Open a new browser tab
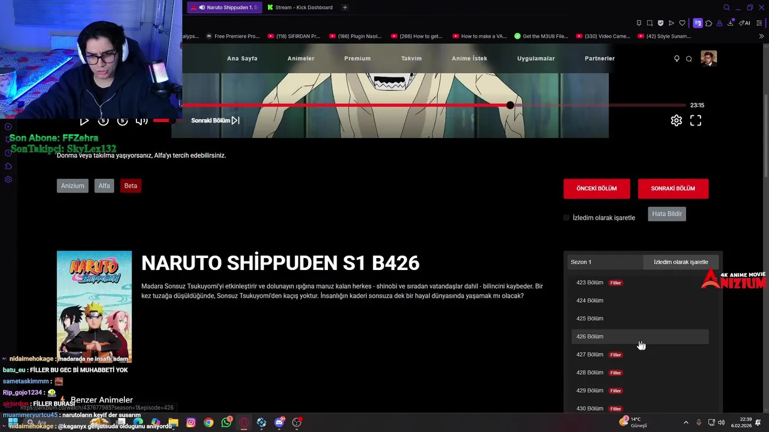 pos(345,7)
